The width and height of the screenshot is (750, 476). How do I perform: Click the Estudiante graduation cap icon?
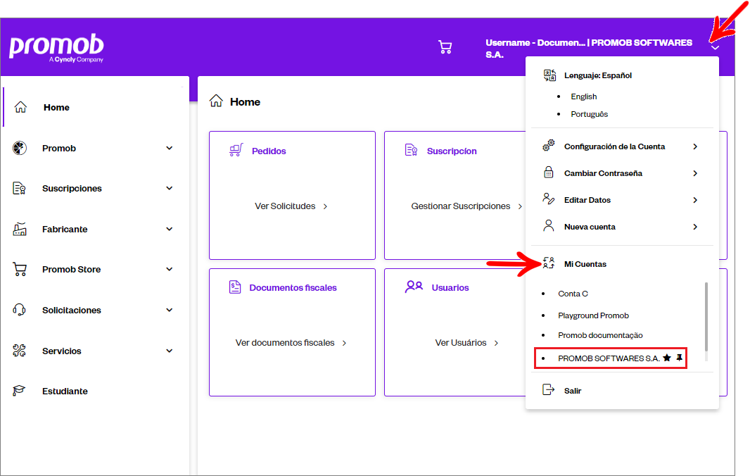coord(19,391)
